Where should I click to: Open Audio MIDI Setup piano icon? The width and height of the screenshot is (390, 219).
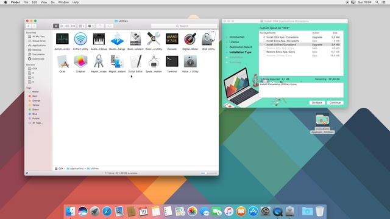[x=99, y=39]
